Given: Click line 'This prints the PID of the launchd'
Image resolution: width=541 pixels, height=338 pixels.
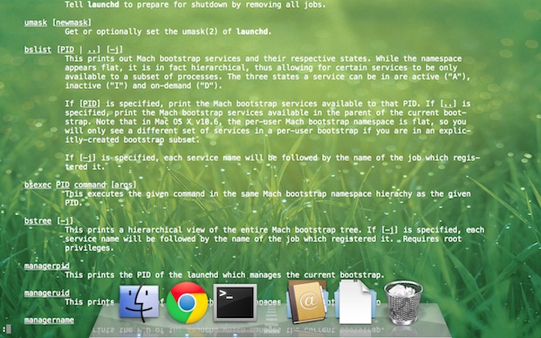Looking at the screenshot, I should click(224, 275).
